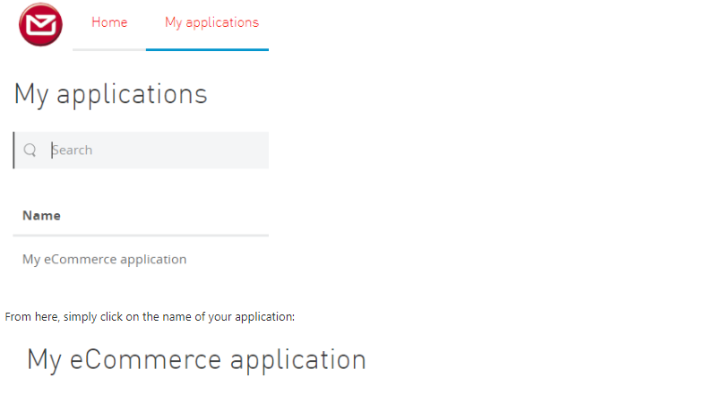Click the grey underline beneath Home tab
This screenshot has width=706, height=404.
(109, 49)
